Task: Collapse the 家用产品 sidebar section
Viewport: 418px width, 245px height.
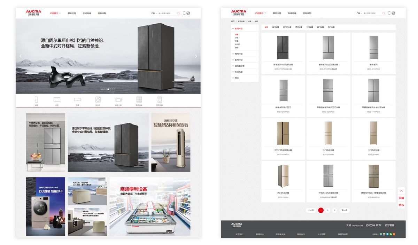Action: [233, 28]
